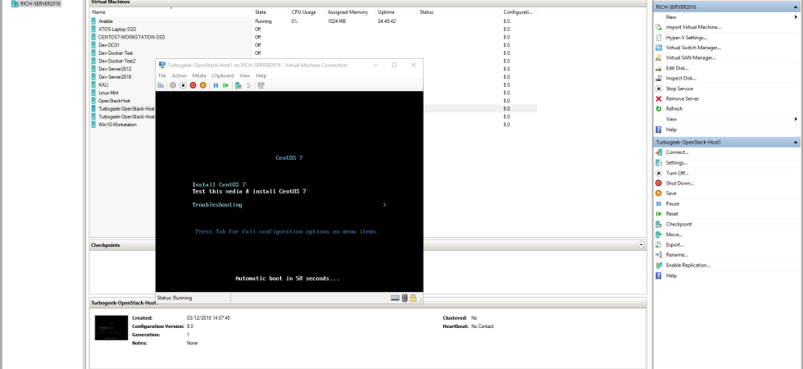Collapse Turbogeek-OpenStack-Host1 actions section
This screenshot has height=369, width=803.
[796, 142]
